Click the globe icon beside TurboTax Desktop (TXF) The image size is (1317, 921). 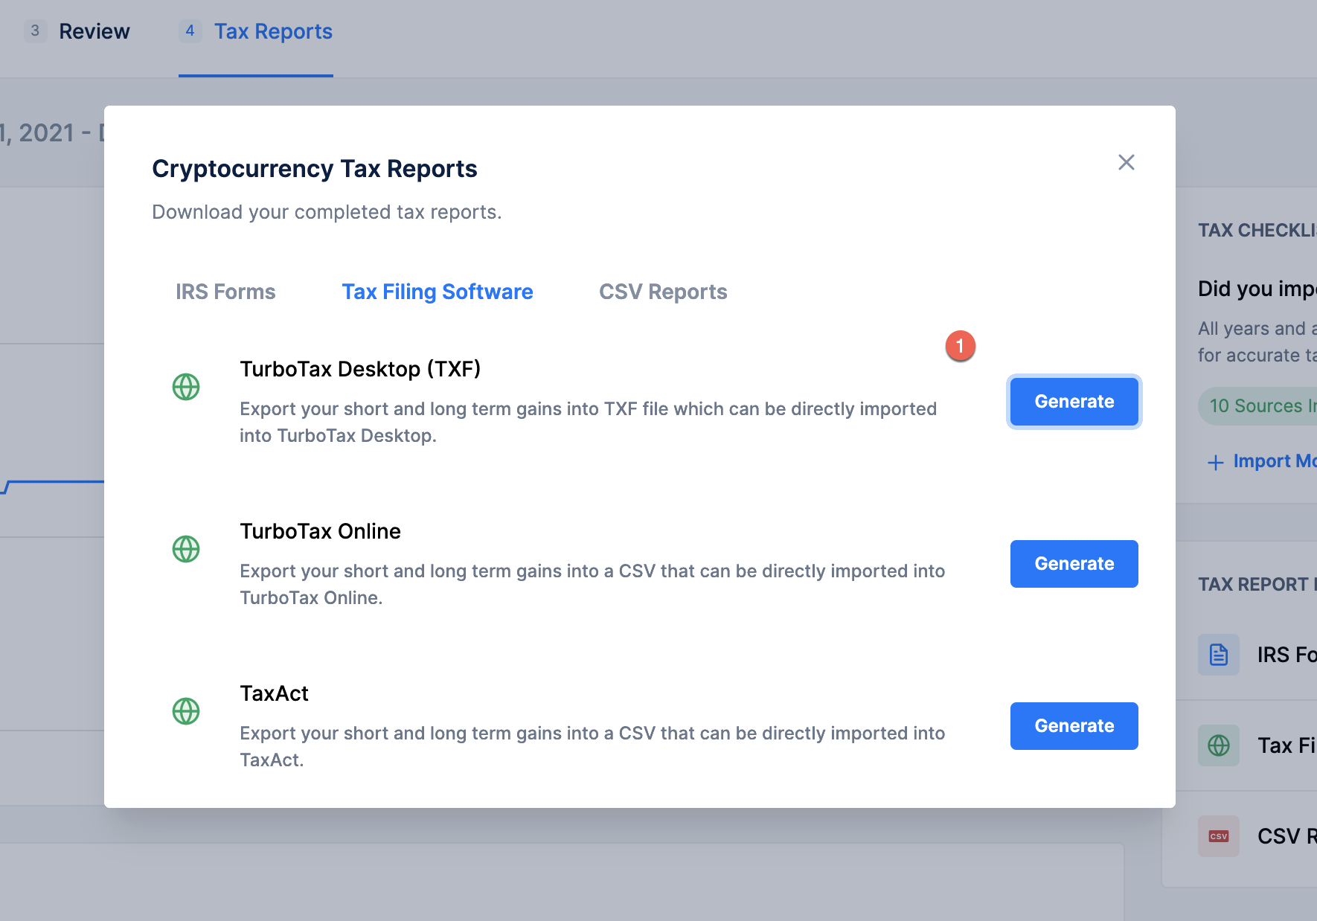click(186, 387)
